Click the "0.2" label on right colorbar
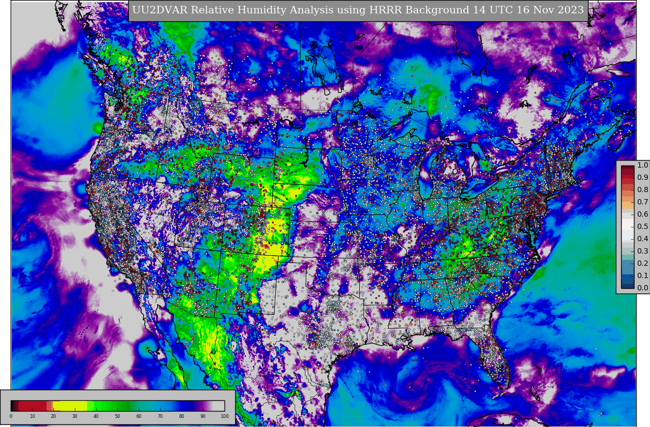 (x=643, y=263)
